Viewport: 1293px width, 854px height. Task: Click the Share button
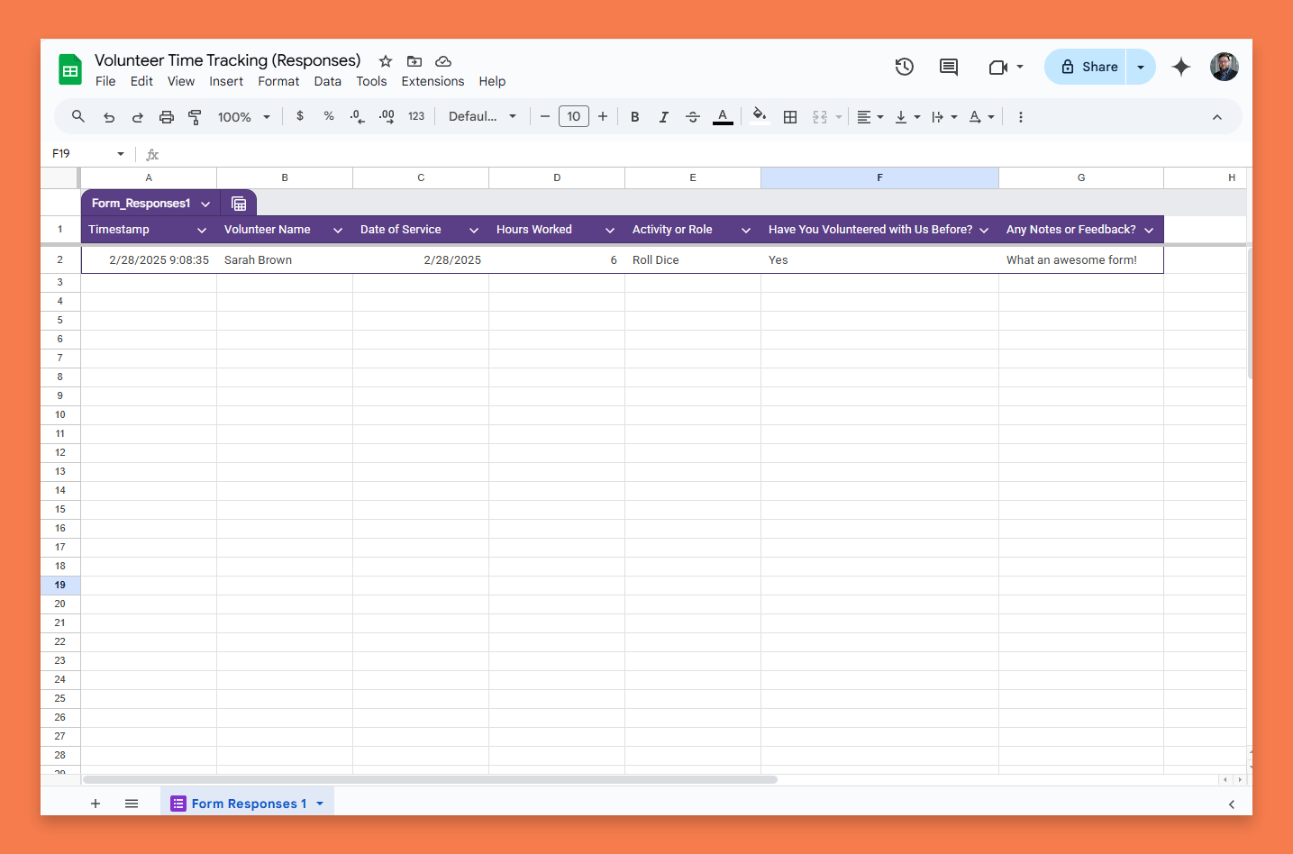click(1088, 67)
